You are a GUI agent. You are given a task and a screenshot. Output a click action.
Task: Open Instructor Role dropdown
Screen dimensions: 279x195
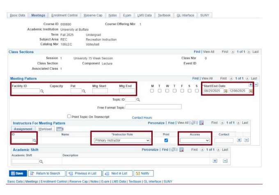(x=122, y=140)
